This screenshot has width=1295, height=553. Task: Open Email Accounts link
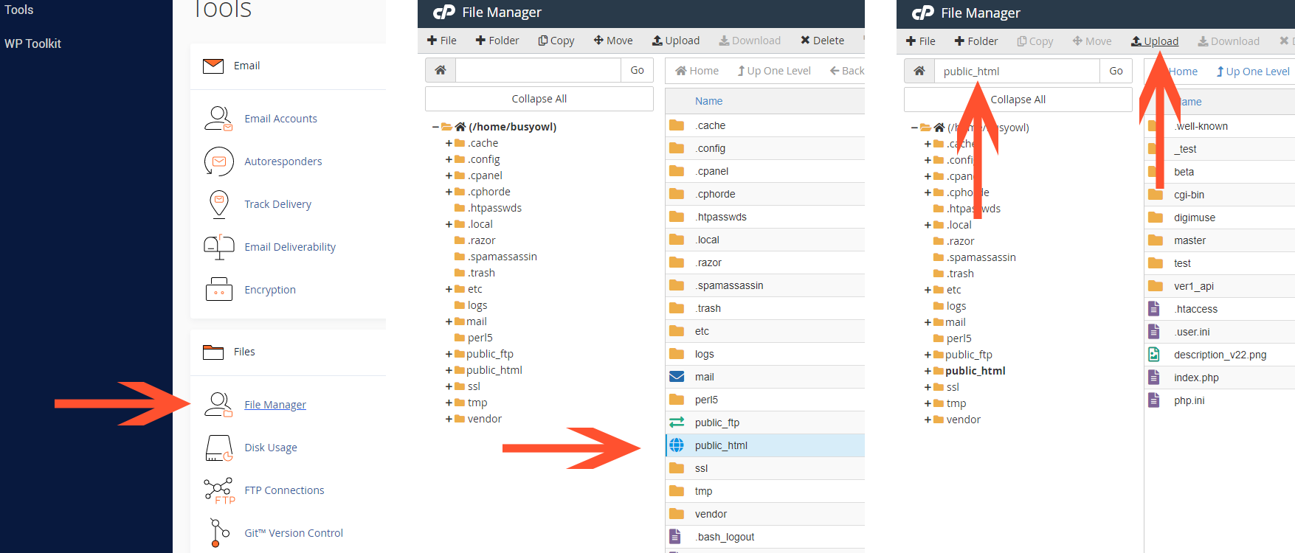[x=280, y=119]
